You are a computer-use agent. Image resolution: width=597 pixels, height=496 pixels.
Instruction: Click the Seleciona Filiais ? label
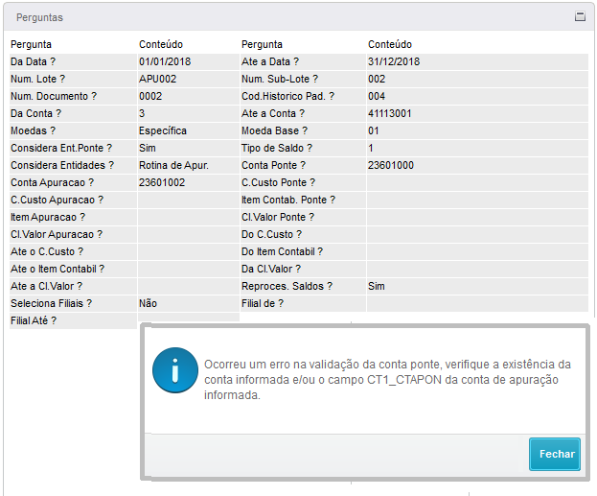51,303
